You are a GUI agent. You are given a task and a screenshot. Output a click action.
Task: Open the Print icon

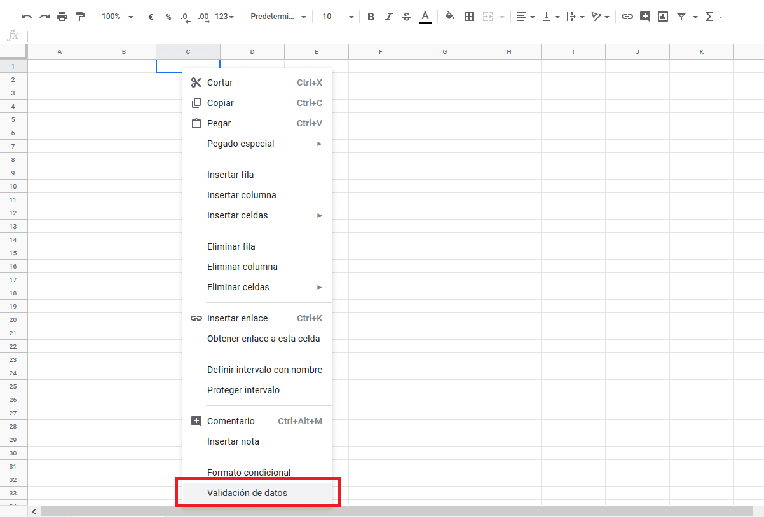pyautogui.click(x=62, y=16)
